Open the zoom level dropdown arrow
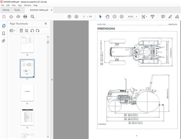 [x=137, y=17]
